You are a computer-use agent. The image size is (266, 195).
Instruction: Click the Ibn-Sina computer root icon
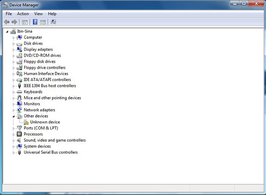(x=13, y=31)
